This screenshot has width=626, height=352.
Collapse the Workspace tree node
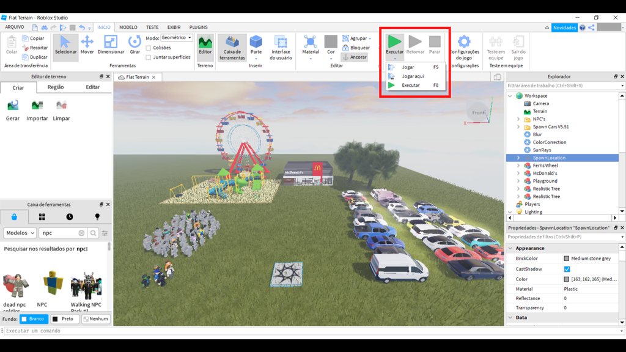(510, 96)
